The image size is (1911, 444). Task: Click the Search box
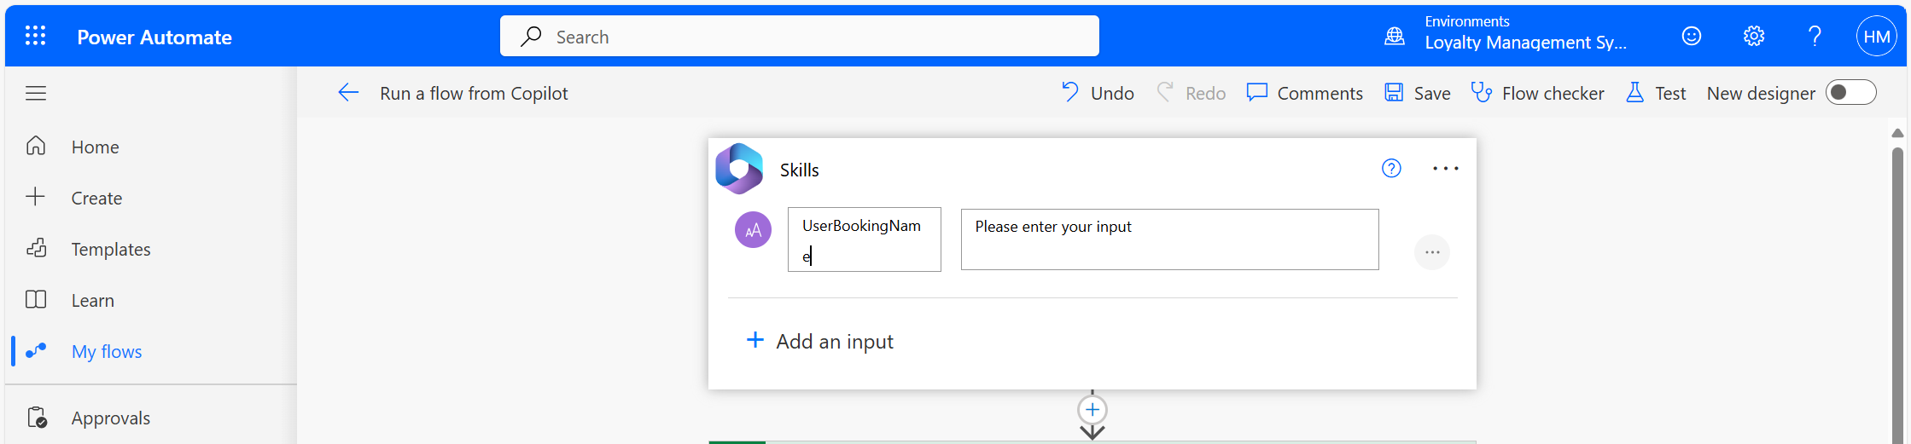pyautogui.click(x=799, y=37)
